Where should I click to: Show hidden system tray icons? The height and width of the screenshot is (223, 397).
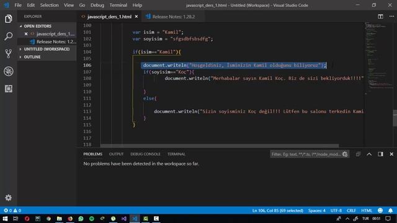[347, 219]
